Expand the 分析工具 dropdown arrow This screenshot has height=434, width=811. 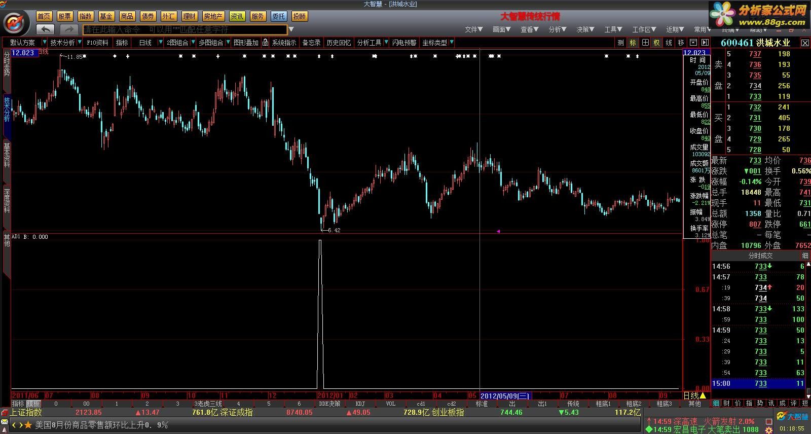pyautogui.click(x=386, y=43)
